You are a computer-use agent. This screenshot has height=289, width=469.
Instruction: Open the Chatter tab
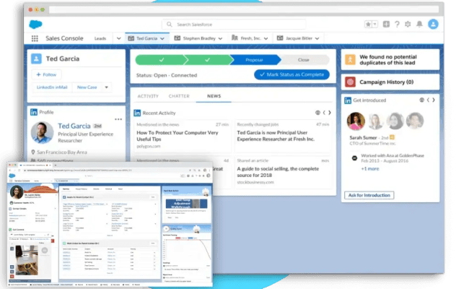coord(179,96)
